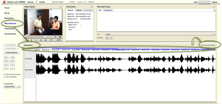Minimize the Information panel

pyautogui.click(x=92, y=7)
